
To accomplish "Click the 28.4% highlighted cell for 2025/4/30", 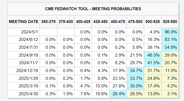I will [x=118, y=94].
